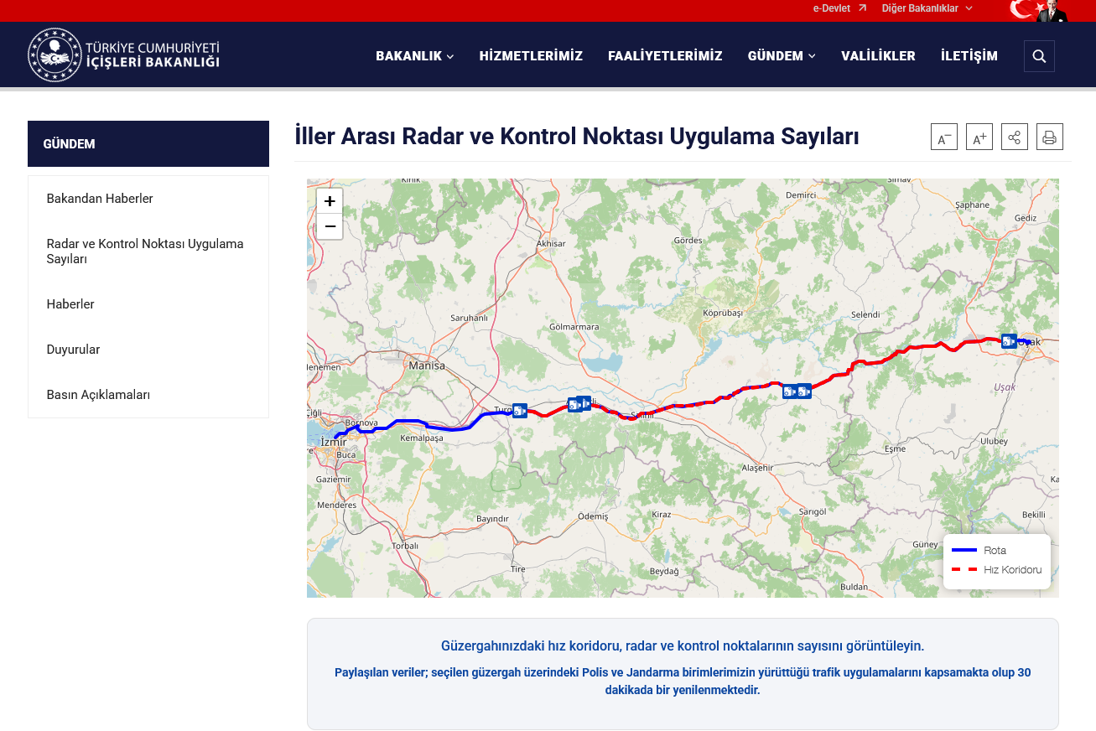
Task: Open the GÜNDEM dropdown menu
Action: pos(781,55)
